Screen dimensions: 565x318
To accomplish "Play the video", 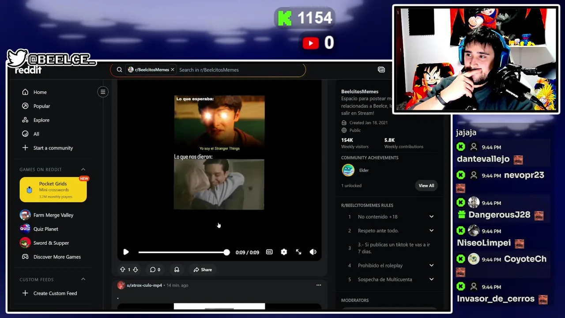I will [x=126, y=252].
